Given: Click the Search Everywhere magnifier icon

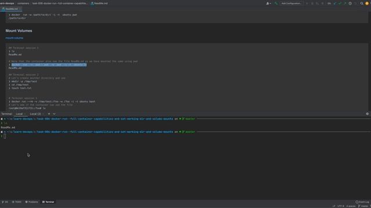Looking at the screenshot, I should pos(362,3).
